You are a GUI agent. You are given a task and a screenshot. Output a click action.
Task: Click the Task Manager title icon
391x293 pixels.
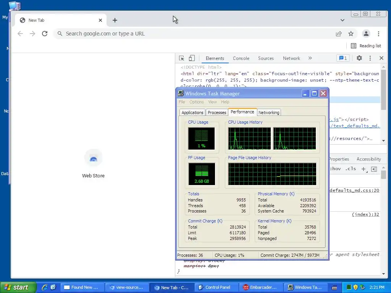point(181,93)
